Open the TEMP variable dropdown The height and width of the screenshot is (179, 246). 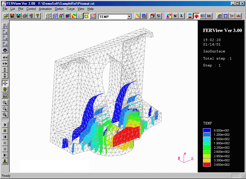pyautogui.click(x=129, y=17)
